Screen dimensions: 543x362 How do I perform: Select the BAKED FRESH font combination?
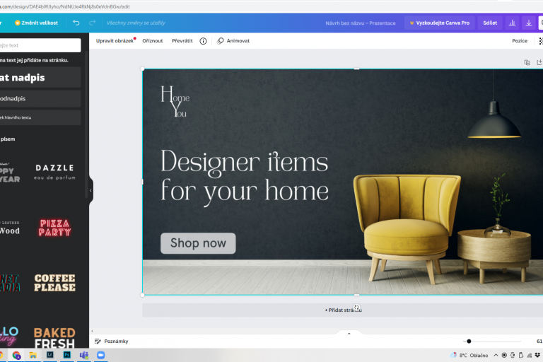(x=54, y=338)
